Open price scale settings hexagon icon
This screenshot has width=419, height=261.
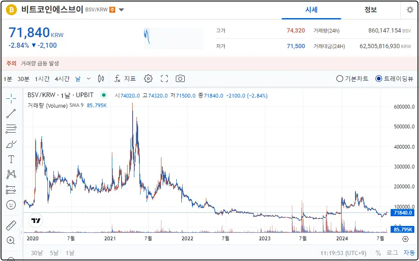pos(405,239)
